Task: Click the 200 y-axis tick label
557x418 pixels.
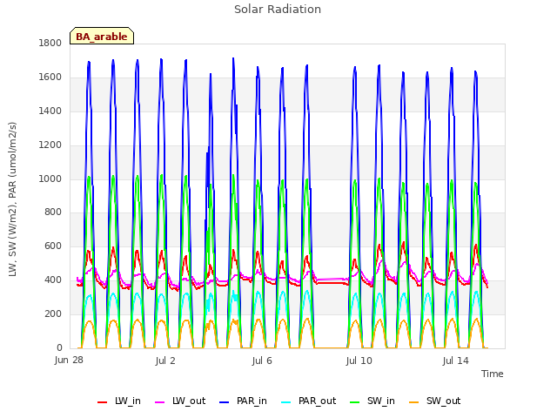Action: pos(53,313)
